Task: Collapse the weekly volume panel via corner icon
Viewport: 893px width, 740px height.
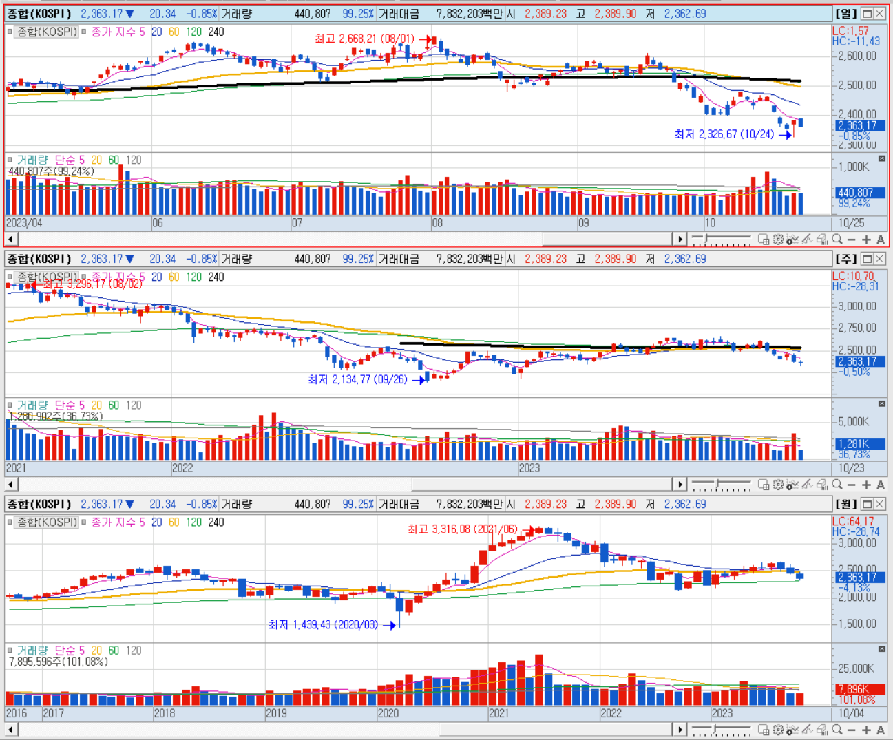Action: [x=882, y=403]
